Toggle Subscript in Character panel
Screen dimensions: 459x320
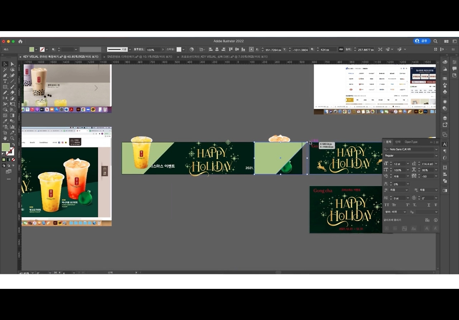415,205
